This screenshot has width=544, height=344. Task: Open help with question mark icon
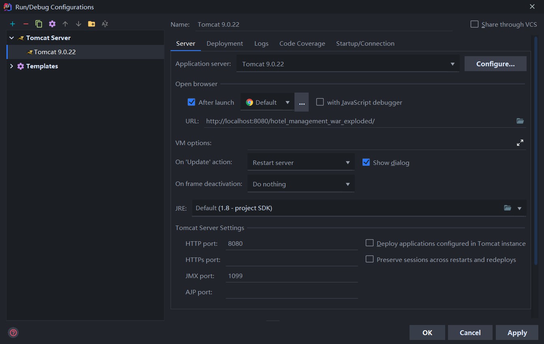point(13,333)
